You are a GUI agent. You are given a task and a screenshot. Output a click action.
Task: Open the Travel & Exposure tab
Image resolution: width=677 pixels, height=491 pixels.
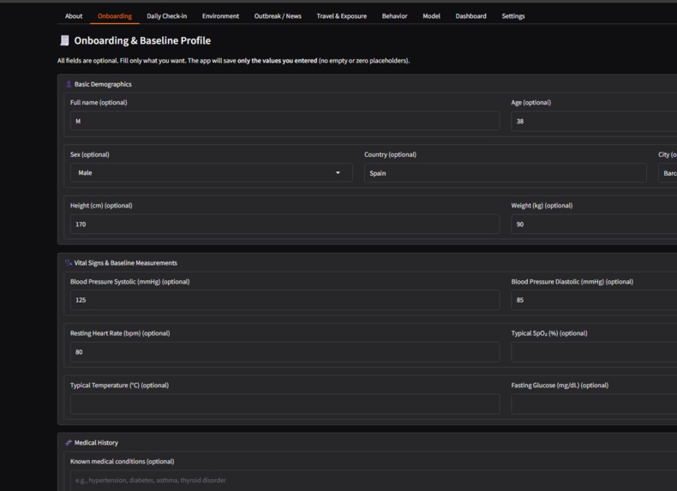342,16
